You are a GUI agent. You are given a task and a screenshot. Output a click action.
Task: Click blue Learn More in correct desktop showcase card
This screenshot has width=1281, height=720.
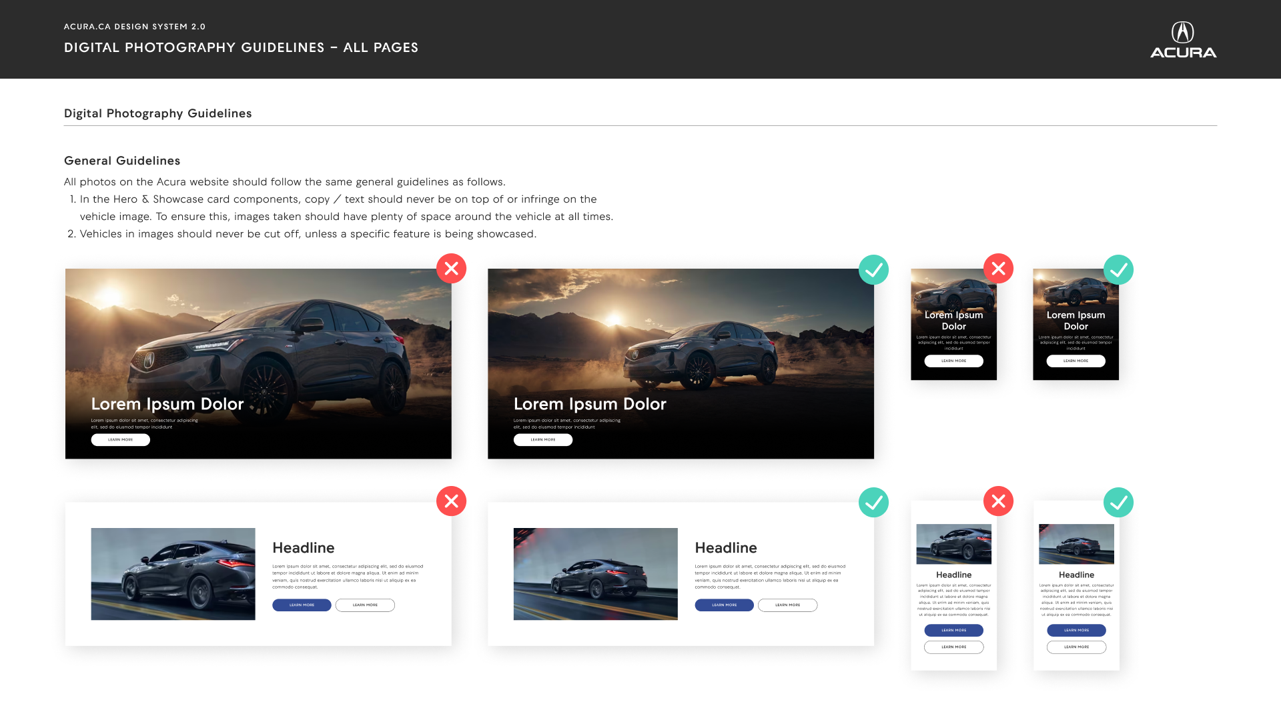(x=724, y=605)
